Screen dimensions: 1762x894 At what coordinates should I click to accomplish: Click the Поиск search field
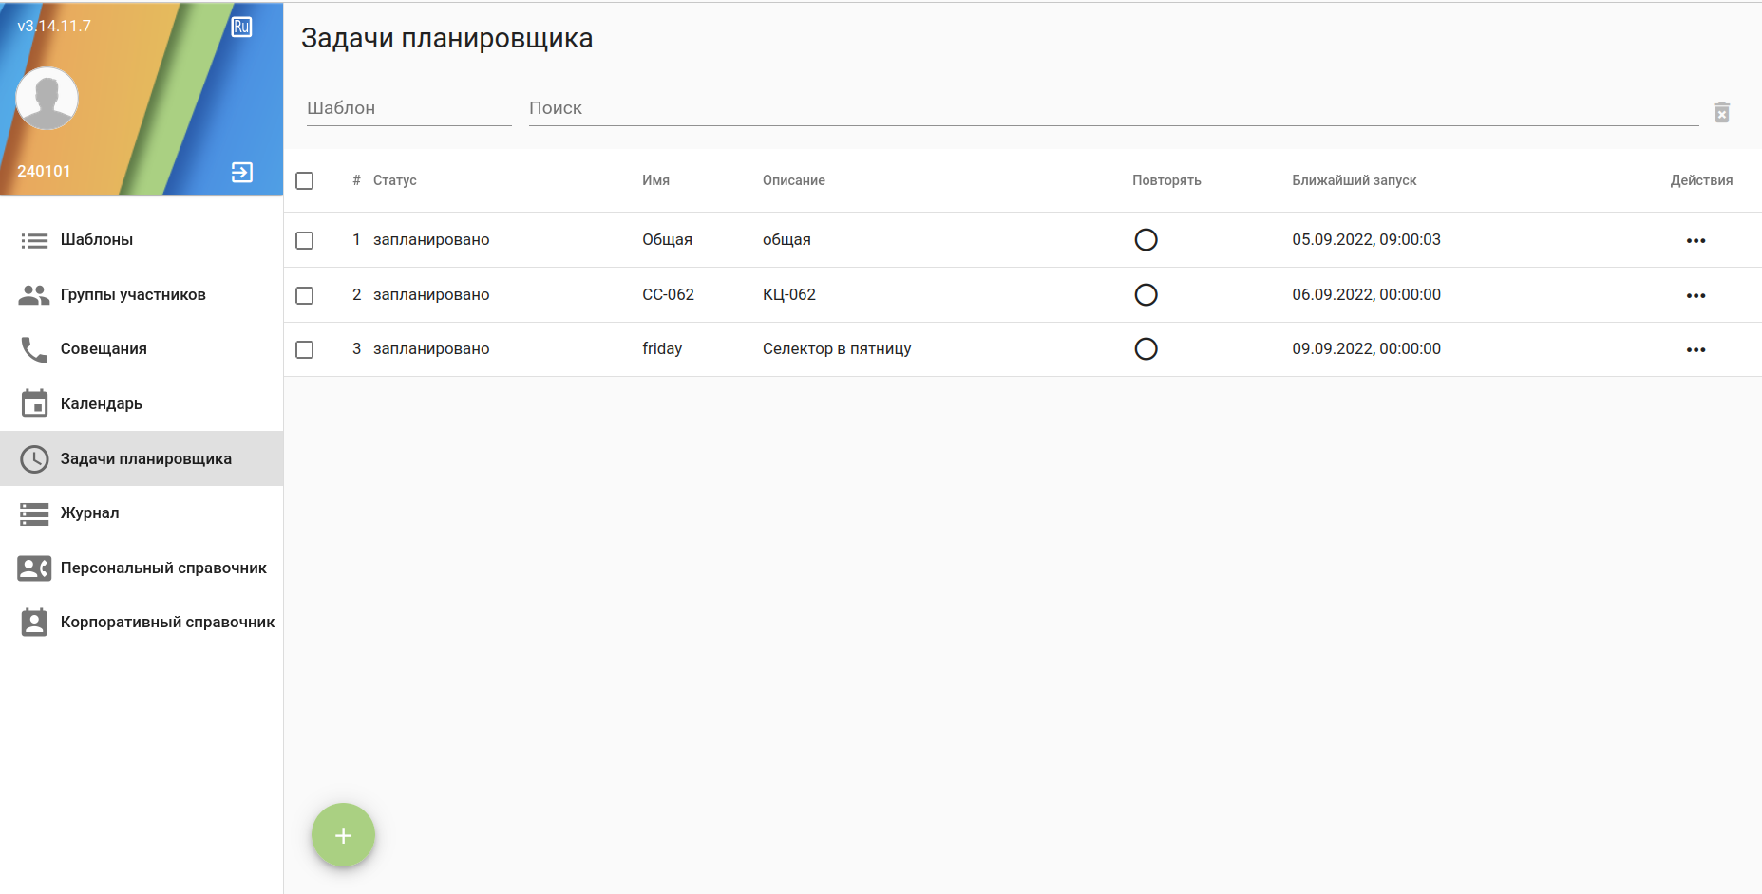(x=1111, y=108)
